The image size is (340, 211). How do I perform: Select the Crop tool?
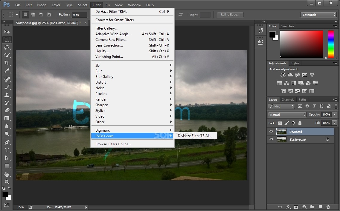(7, 63)
